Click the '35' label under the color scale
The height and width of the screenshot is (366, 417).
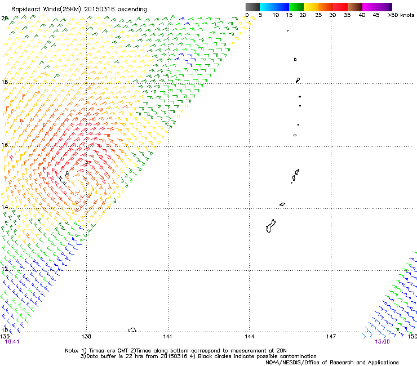[347, 15]
